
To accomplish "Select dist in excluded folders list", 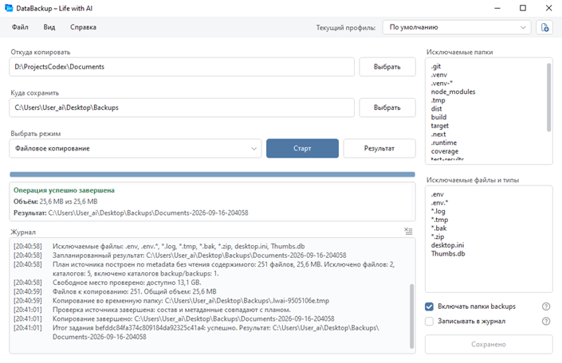I will click(x=437, y=109).
